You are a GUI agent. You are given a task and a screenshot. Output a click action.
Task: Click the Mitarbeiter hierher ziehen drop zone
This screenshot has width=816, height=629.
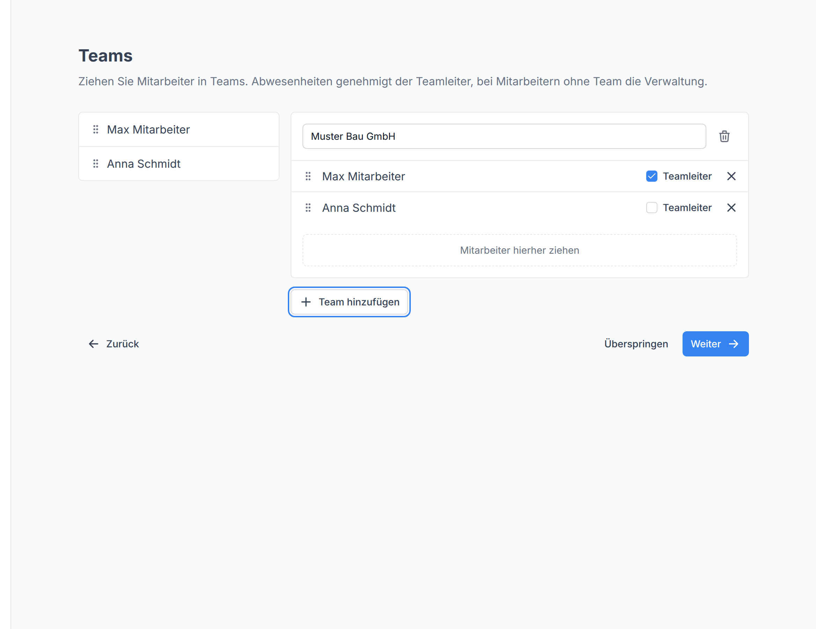click(x=519, y=251)
